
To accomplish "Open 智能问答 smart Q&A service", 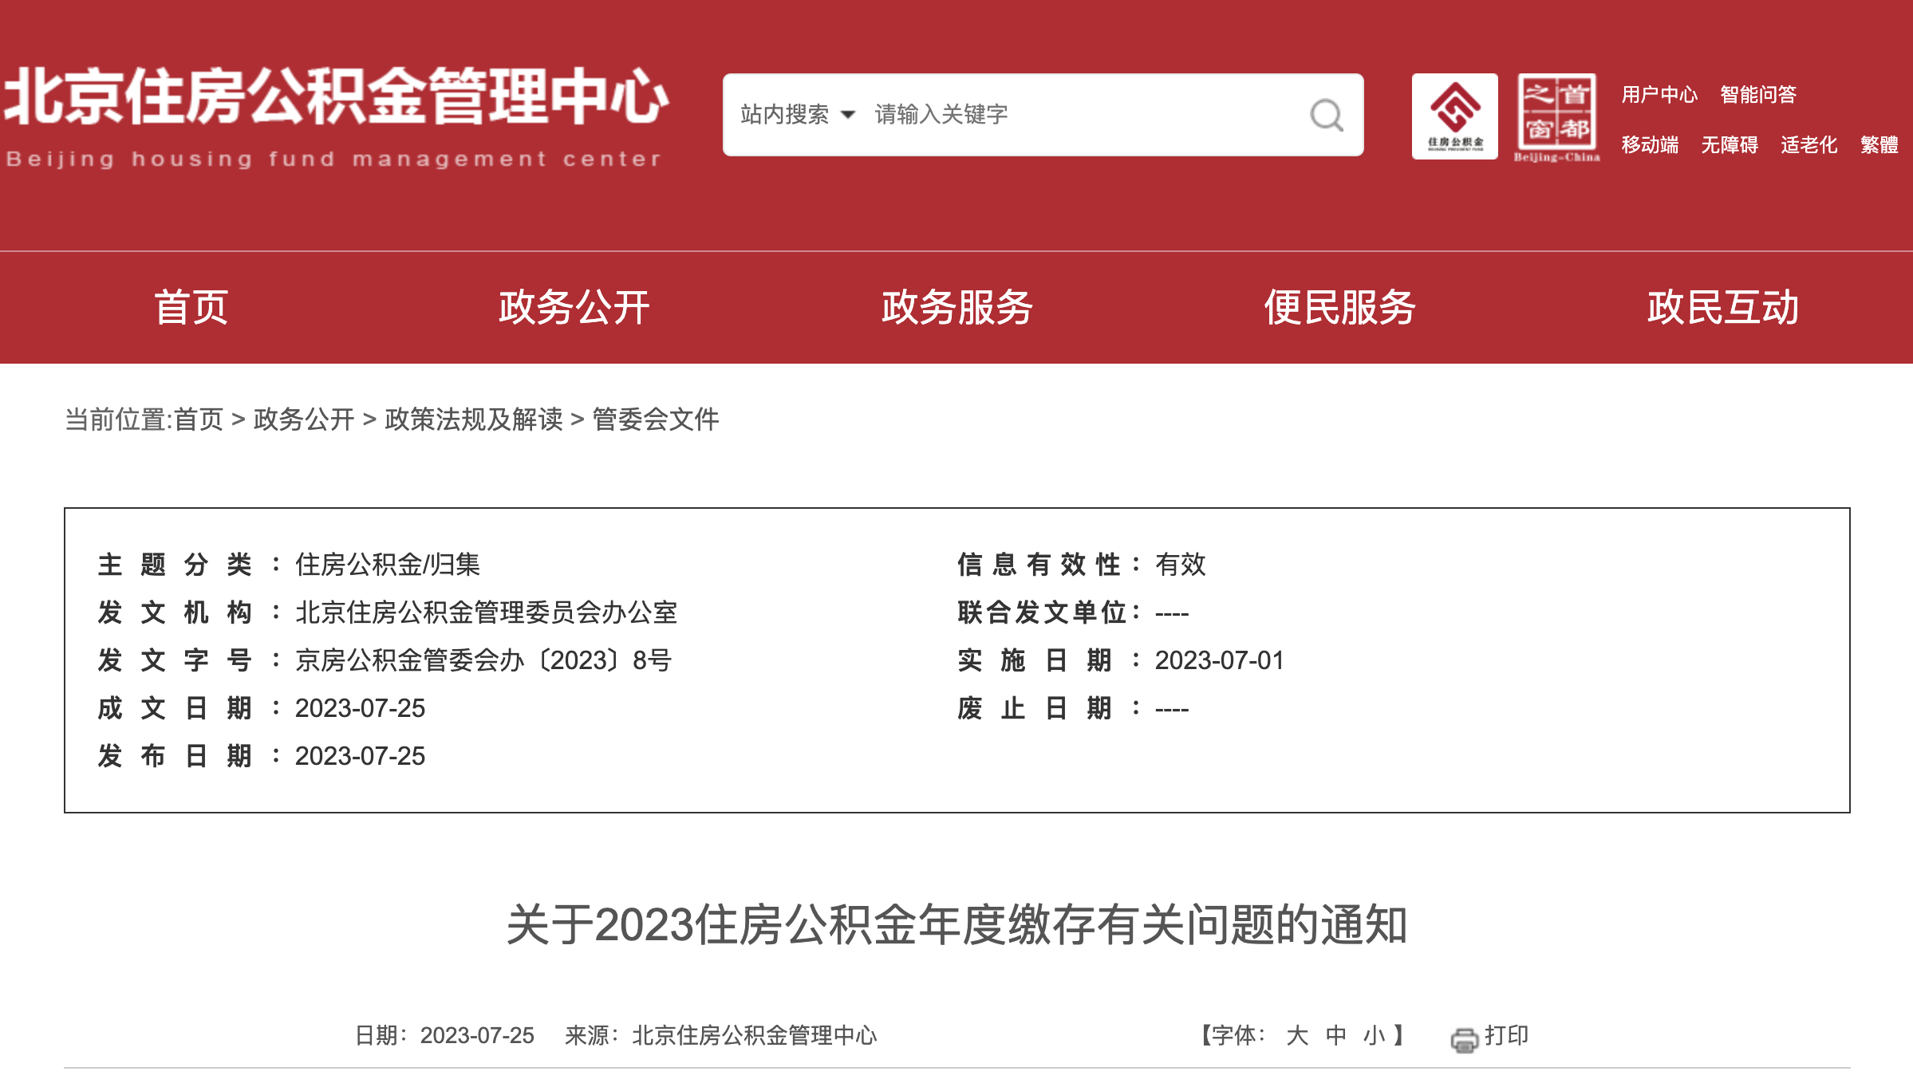I will tap(1757, 94).
